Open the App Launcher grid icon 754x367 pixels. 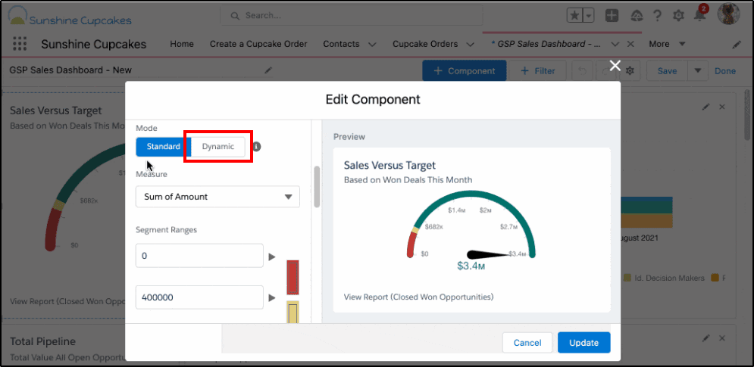[20, 44]
